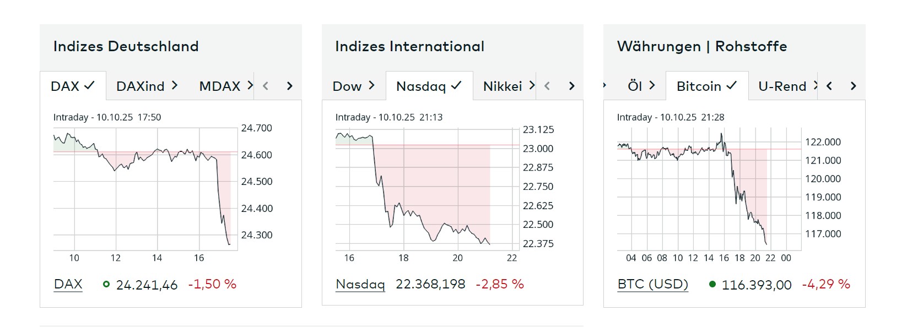Switch to the DAXind tab

click(147, 86)
